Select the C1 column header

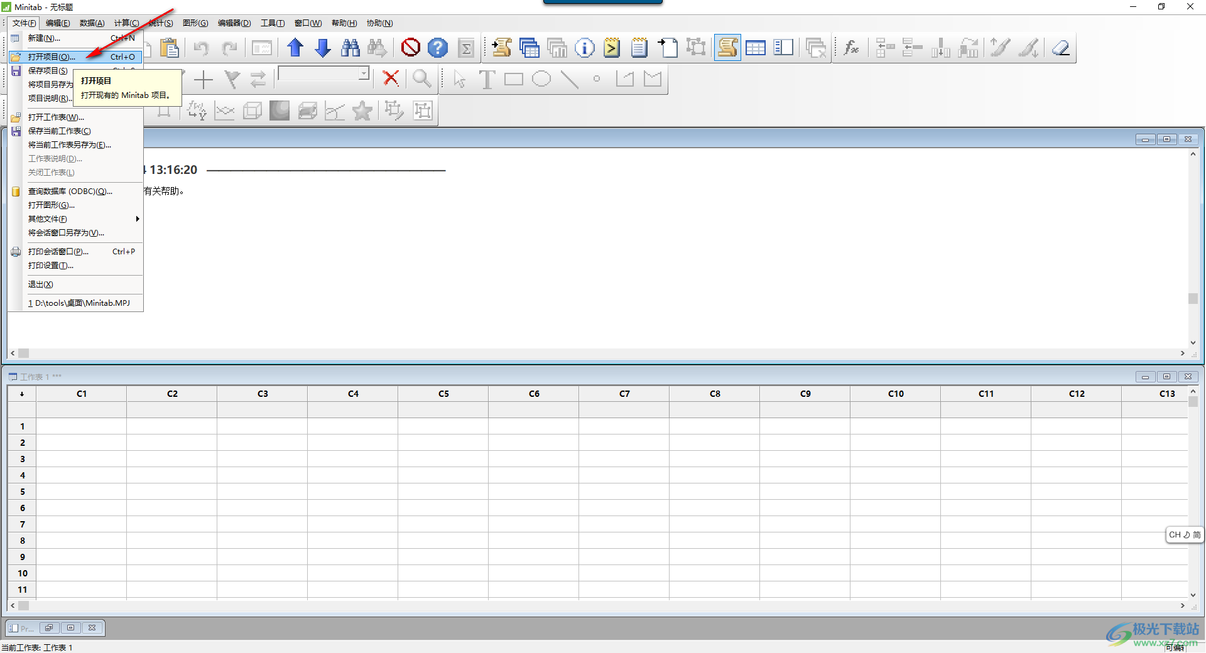(82, 394)
